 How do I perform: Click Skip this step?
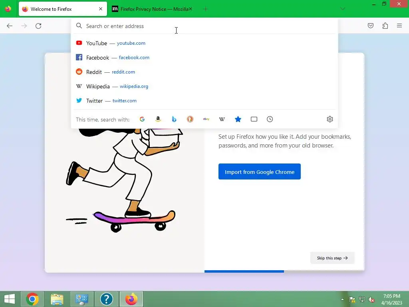coord(332,258)
